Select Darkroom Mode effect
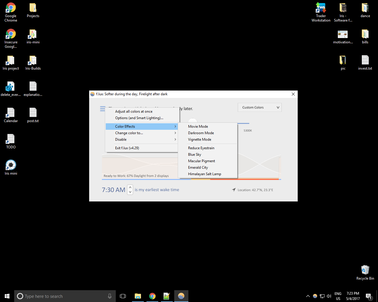378x302 pixels. tap(208, 133)
